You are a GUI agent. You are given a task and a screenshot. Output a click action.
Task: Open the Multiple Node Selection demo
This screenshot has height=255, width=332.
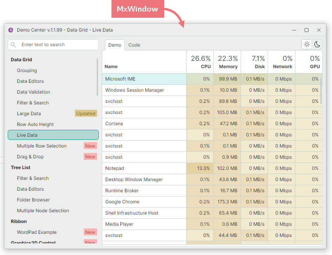coord(43,211)
